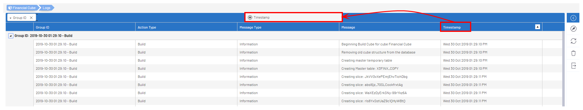The image size is (583, 110).
Task: Click the cube icon in Financial Cube breadcrumb
Action: 10,8
